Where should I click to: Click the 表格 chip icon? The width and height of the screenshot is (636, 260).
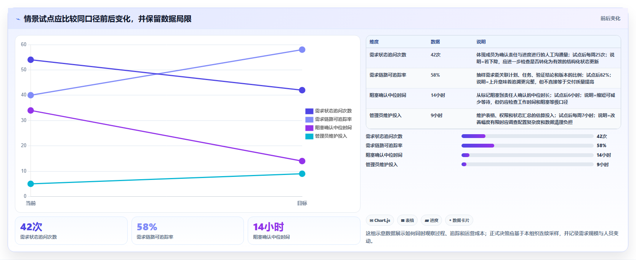tap(403, 220)
